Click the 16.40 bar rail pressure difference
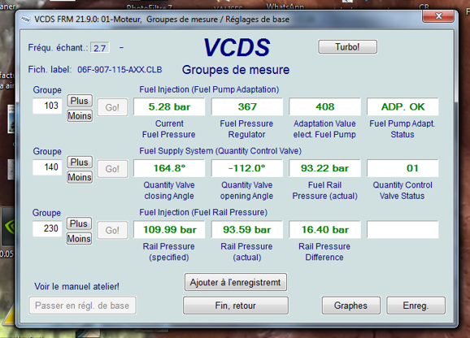 tap(325, 230)
